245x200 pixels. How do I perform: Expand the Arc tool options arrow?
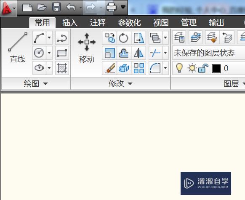pyautogui.click(x=49, y=37)
